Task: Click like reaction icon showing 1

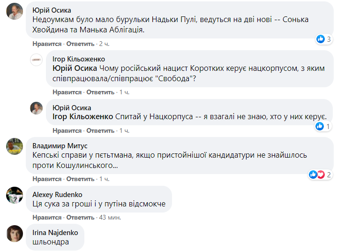Action: (320, 126)
